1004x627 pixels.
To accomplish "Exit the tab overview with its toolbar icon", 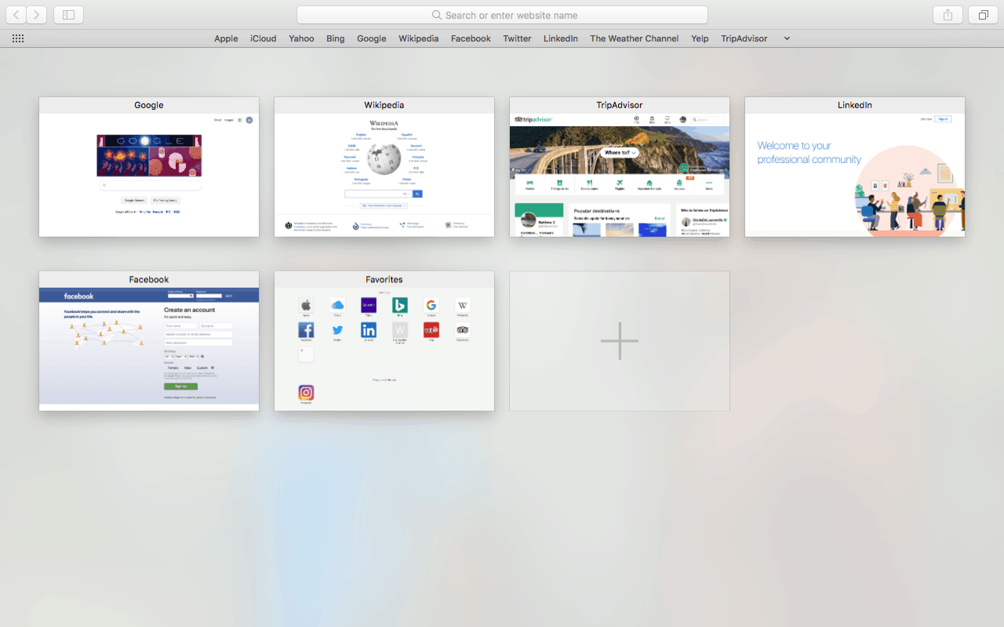I will click(983, 14).
